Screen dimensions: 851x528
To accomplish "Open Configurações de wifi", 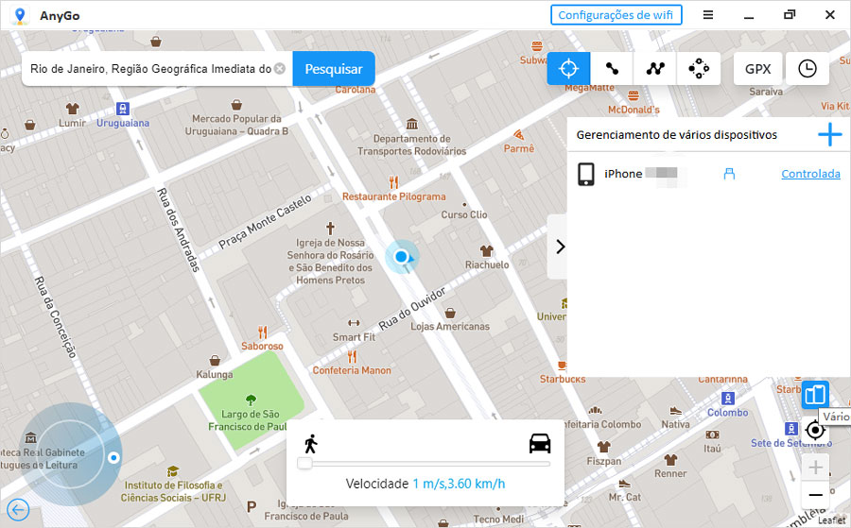I will point(616,15).
